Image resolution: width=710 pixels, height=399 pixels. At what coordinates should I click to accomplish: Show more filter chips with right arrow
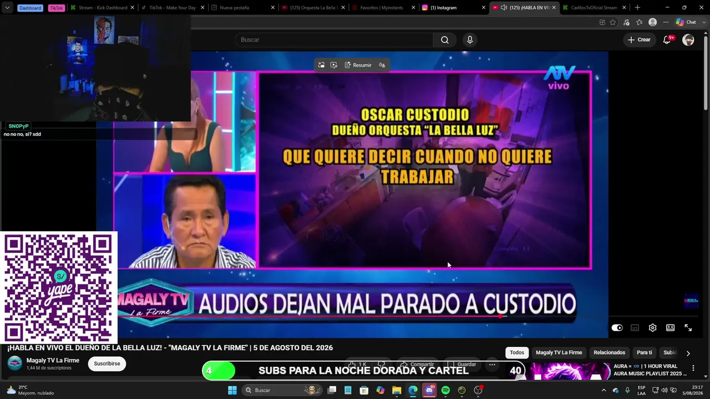(688, 353)
